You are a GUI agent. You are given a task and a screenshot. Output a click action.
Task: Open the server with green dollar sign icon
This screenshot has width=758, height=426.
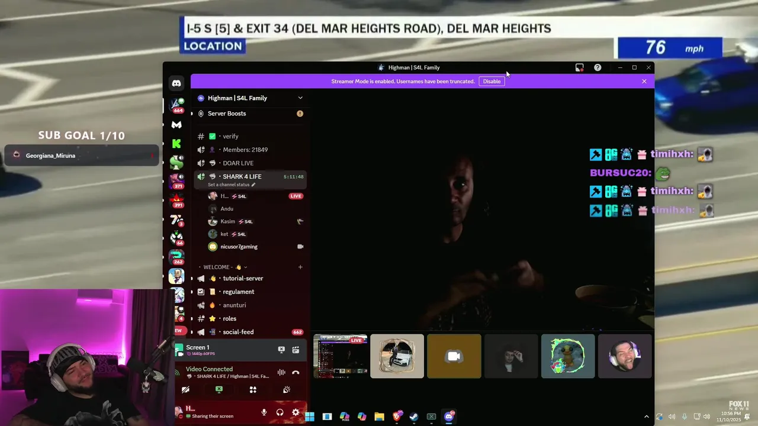point(176,162)
